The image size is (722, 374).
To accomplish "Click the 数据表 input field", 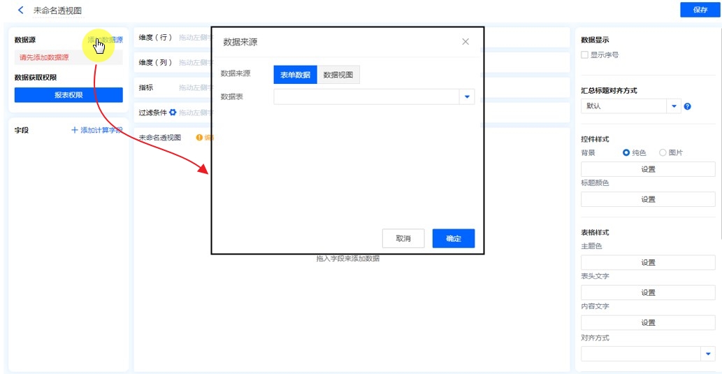I will pyautogui.click(x=366, y=96).
